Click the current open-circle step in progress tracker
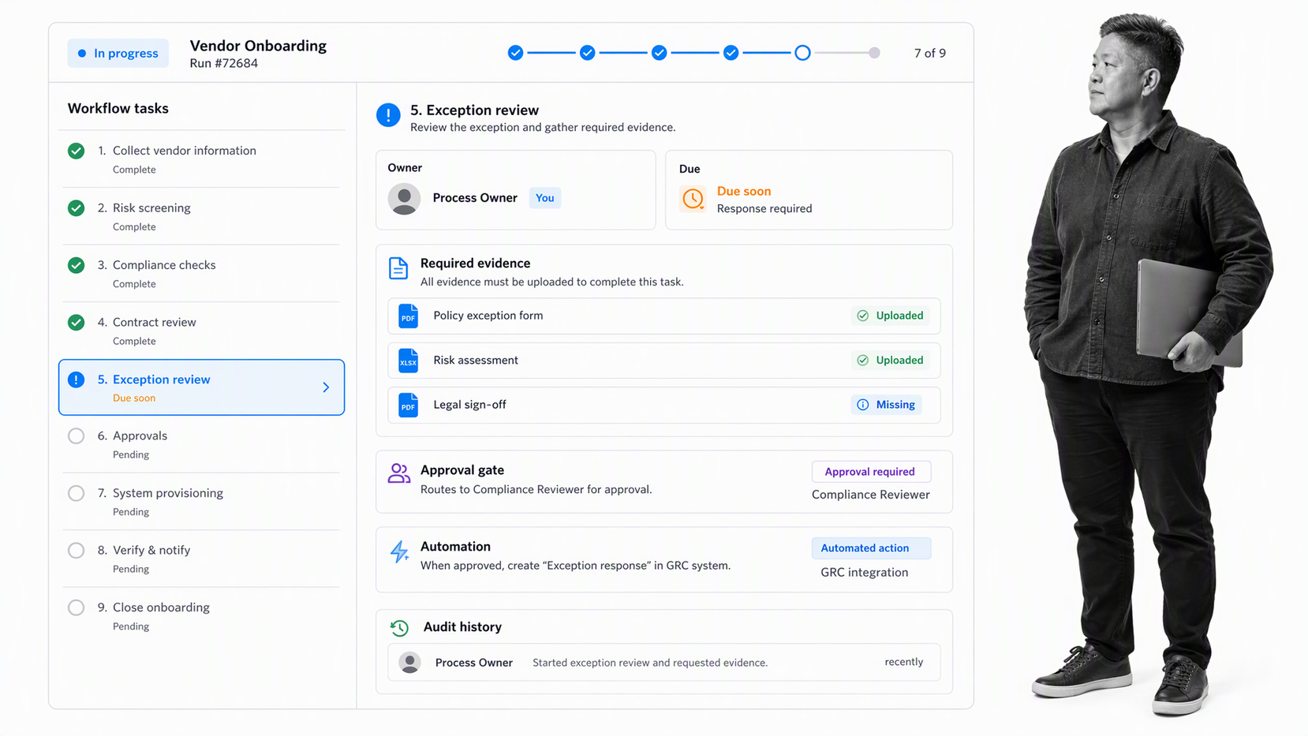This screenshot has width=1308, height=736. 802,53
